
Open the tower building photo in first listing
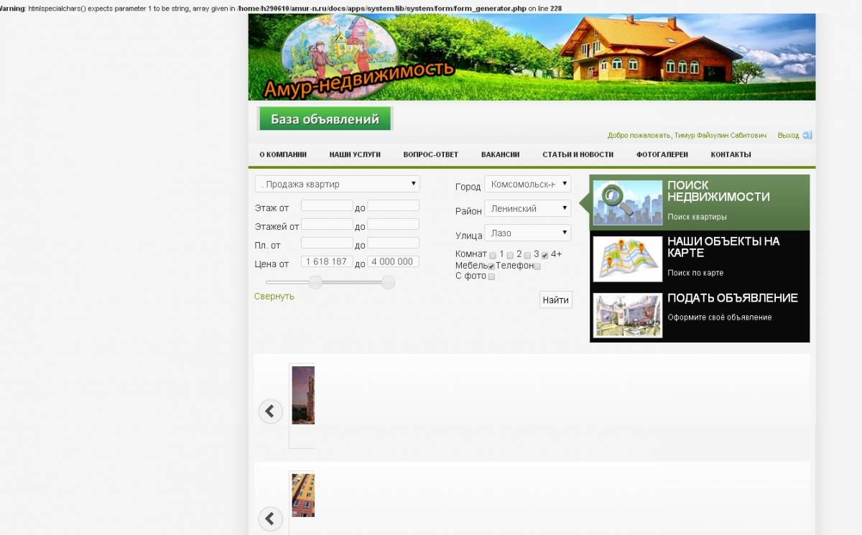[x=303, y=395]
